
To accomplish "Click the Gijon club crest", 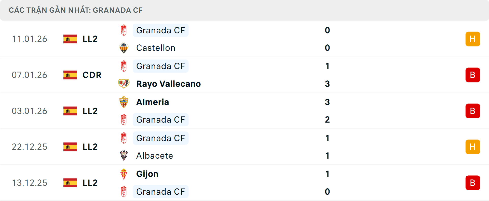I will click(x=124, y=174).
